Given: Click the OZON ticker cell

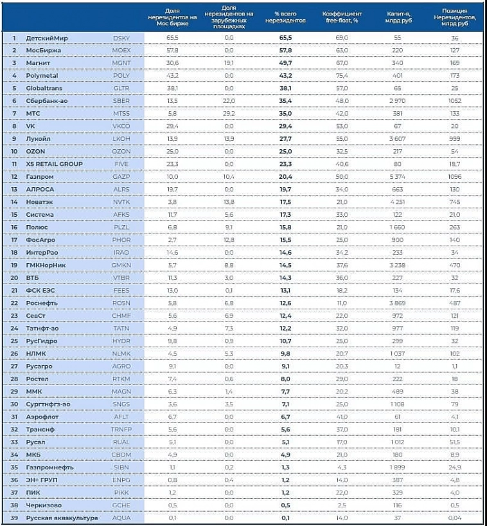Looking at the screenshot, I should click(x=121, y=151).
